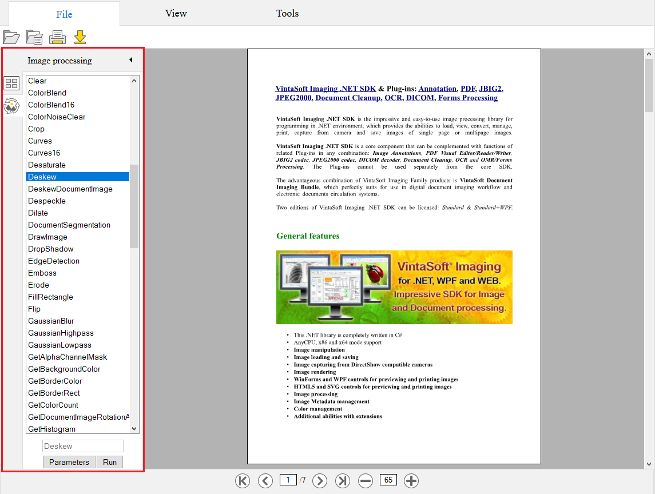The height and width of the screenshot is (494, 655).
Task: Open the thumbnails panel icon
Action: coord(11,84)
